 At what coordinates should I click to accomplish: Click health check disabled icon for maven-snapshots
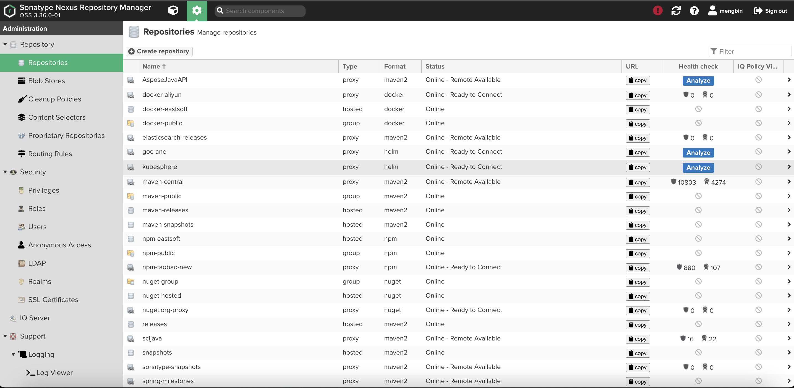coord(698,224)
